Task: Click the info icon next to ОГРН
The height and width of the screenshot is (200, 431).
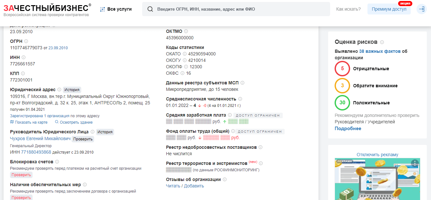Action: point(26,41)
